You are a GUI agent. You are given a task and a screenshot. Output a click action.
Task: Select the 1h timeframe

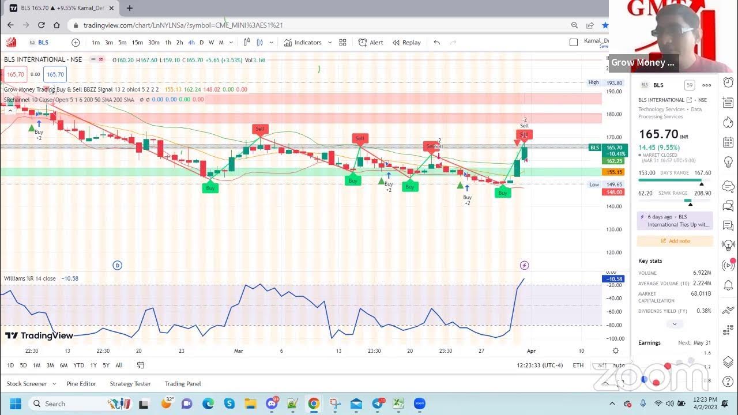168,43
